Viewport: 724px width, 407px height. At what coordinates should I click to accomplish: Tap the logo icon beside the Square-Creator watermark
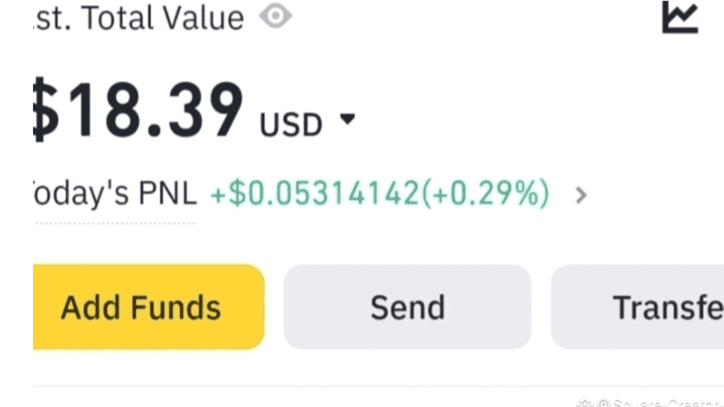(585, 403)
